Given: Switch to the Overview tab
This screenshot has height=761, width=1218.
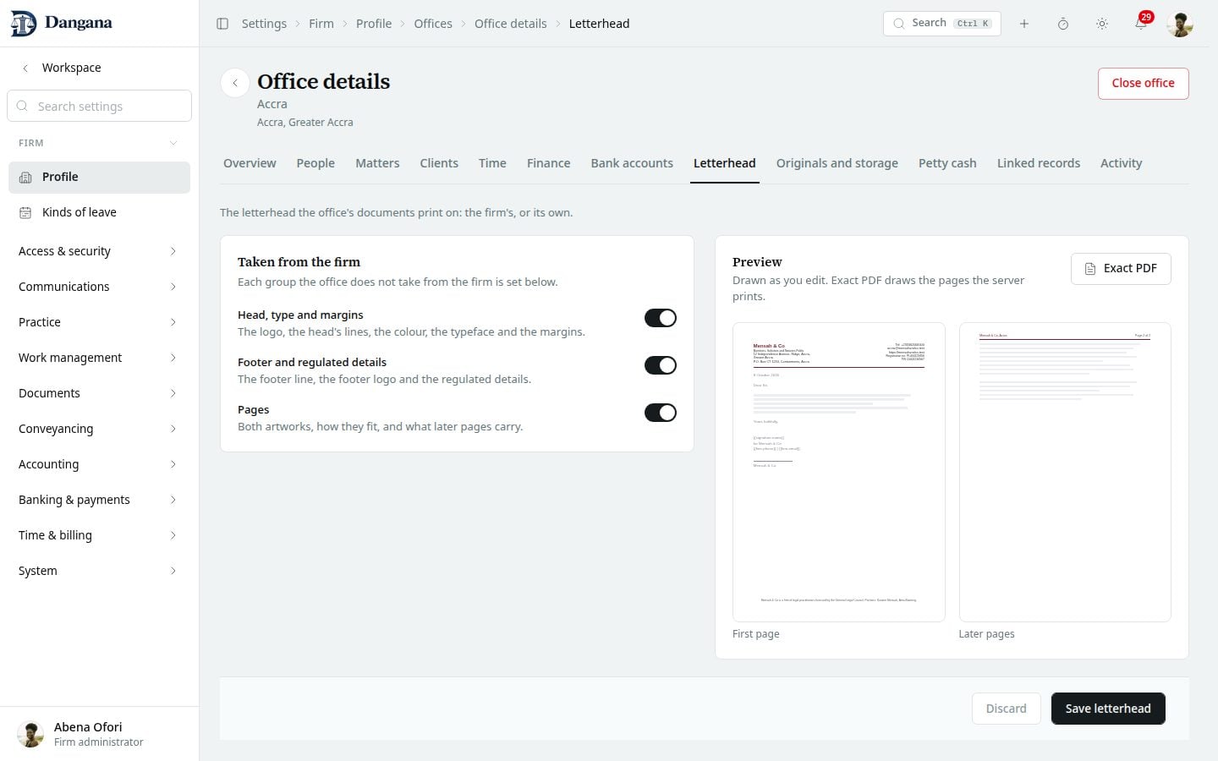Looking at the screenshot, I should 250,163.
